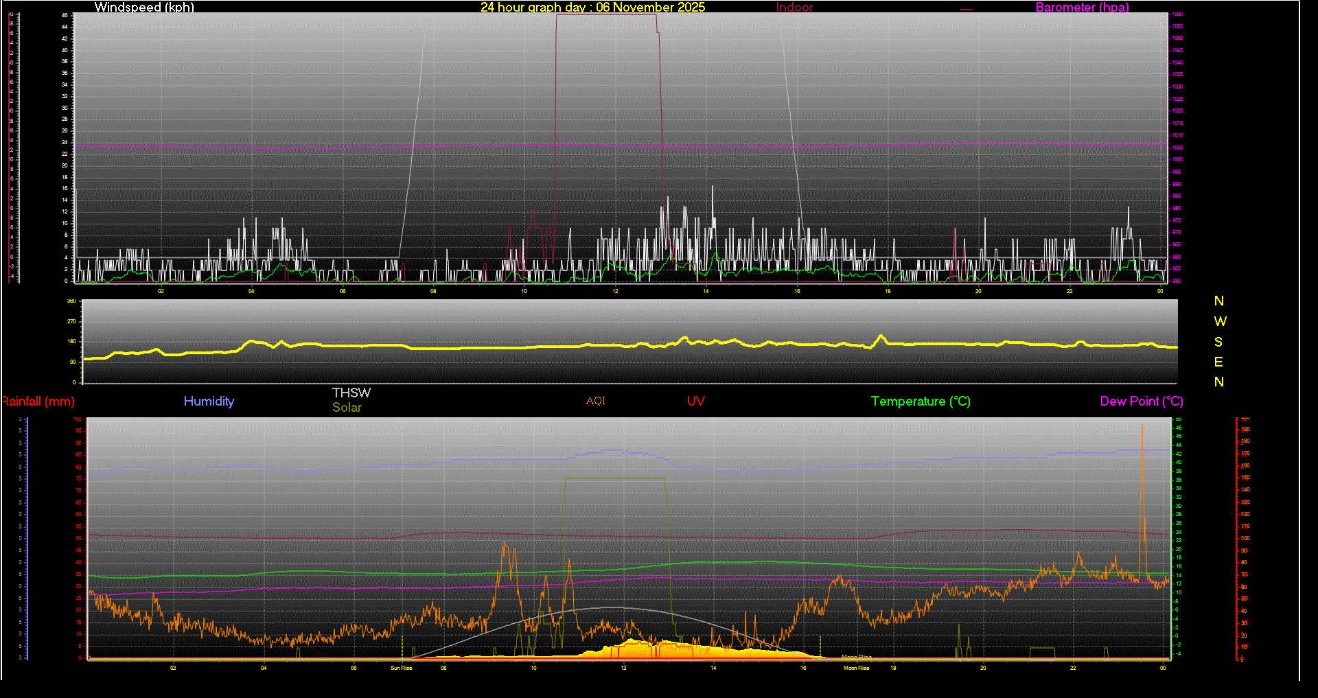Click the W compass direction letter
This screenshot has height=698, width=1318.
(x=1219, y=321)
